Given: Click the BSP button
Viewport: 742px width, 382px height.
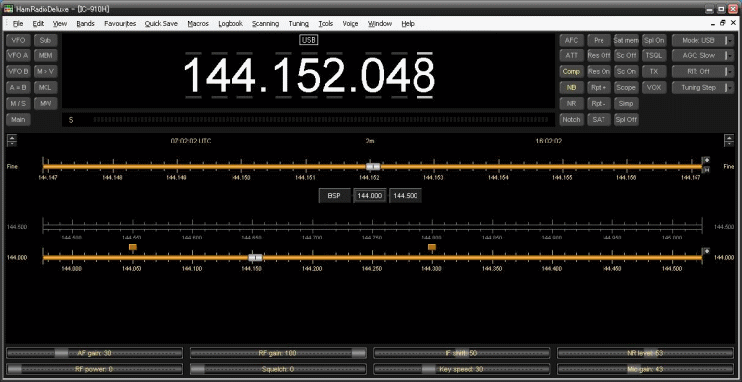Looking at the screenshot, I should click(334, 196).
